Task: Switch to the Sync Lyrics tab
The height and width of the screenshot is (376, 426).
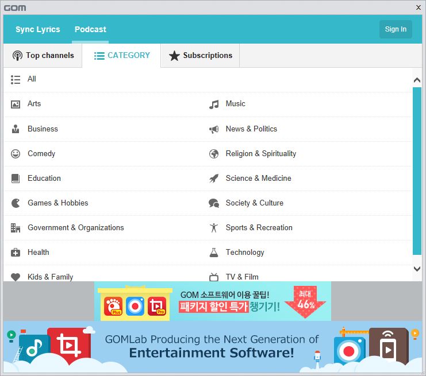Action: [x=38, y=29]
